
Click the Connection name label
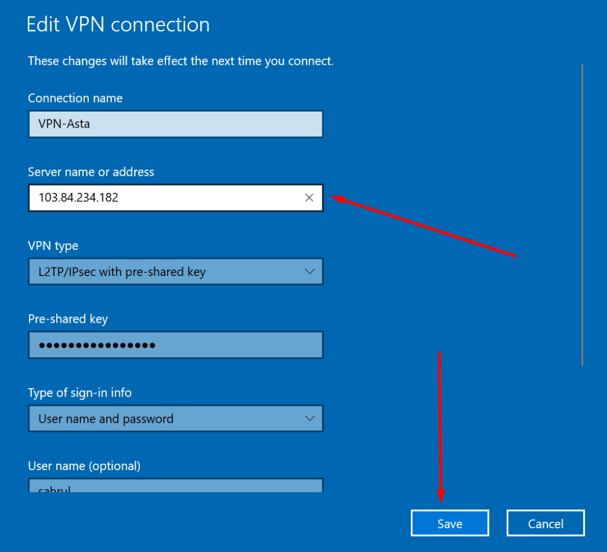(x=75, y=99)
